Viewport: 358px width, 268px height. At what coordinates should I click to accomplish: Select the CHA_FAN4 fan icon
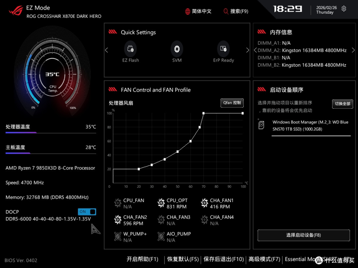click(204, 220)
